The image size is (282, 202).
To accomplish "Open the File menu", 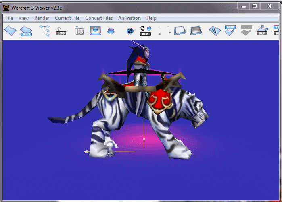I will (9, 18).
